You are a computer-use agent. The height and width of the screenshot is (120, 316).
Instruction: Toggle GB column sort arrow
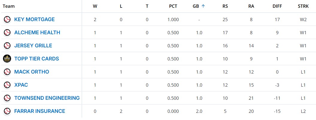tap(203, 6)
